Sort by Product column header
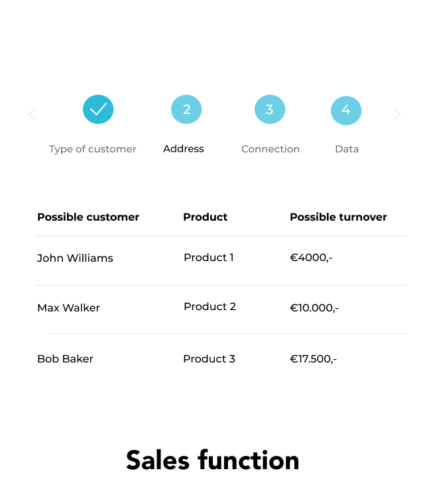 [205, 217]
